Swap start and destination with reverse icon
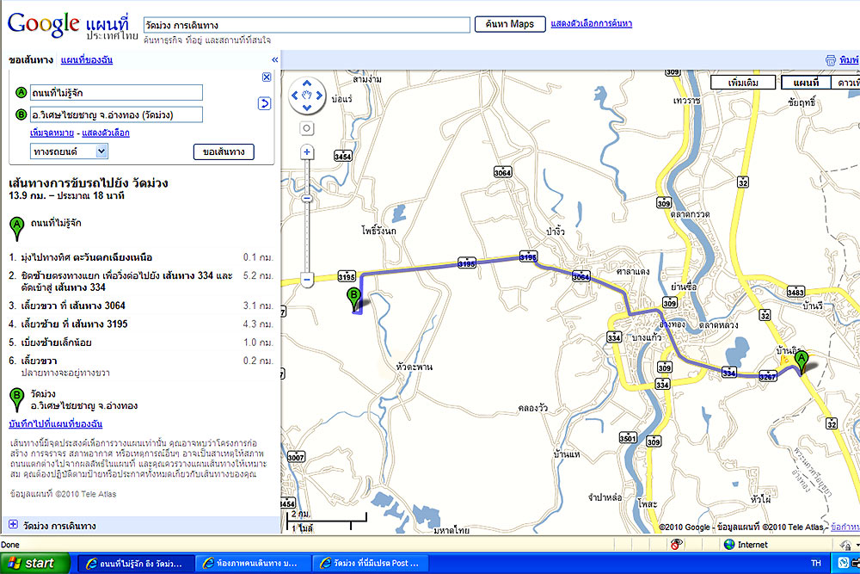The height and width of the screenshot is (574, 860). 264,103
